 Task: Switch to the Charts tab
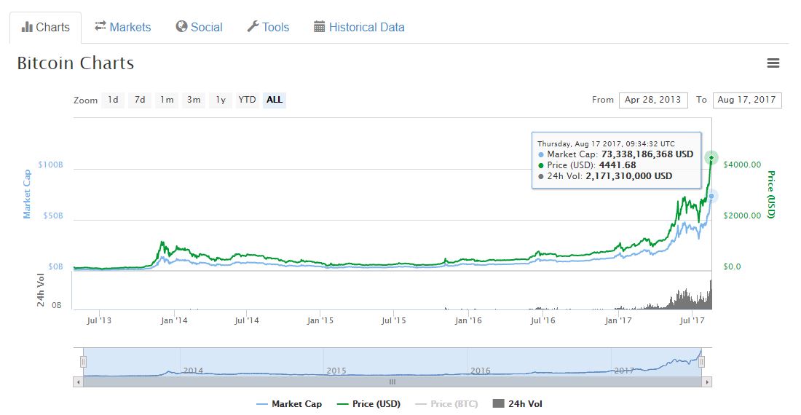pyautogui.click(x=45, y=27)
